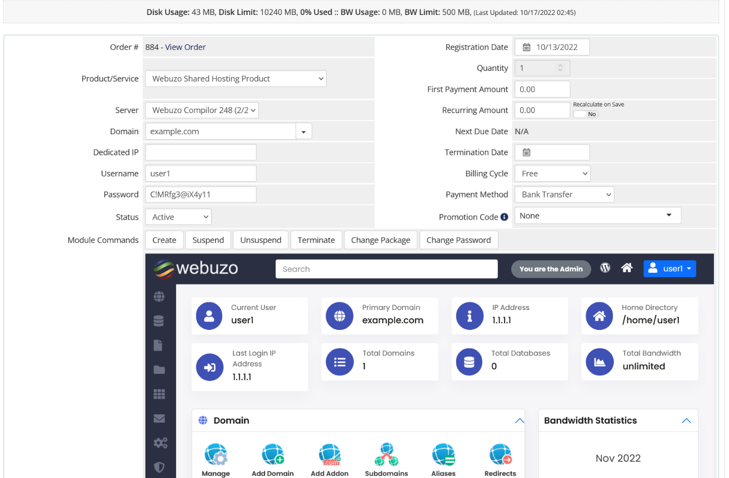Screen dimensions: 729x478
Task: Open the Manage domain icon
Action: click(x=216, y=455)
